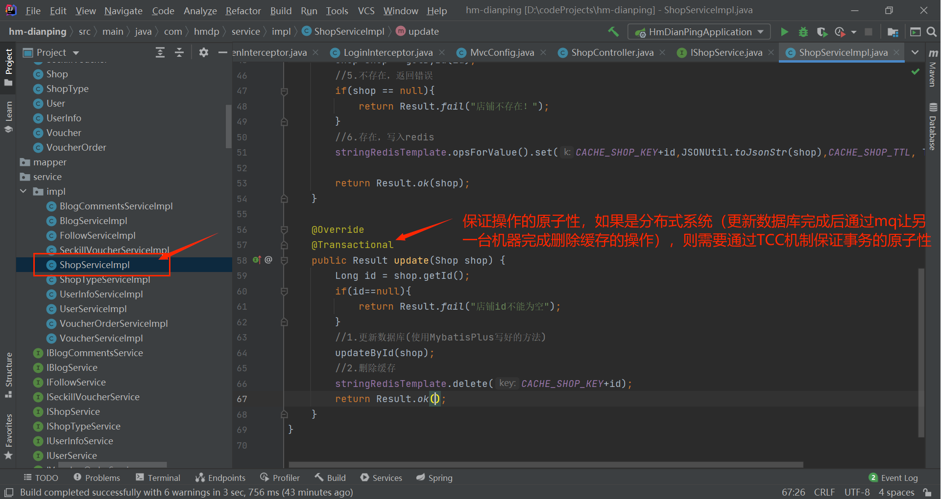This screenshot has width=941, height=499.
Task: Fold the update method at line 58
Action: click(284, 260)
